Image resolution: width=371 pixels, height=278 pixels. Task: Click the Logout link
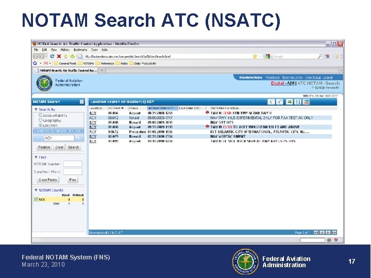click(x=328, y=77)
